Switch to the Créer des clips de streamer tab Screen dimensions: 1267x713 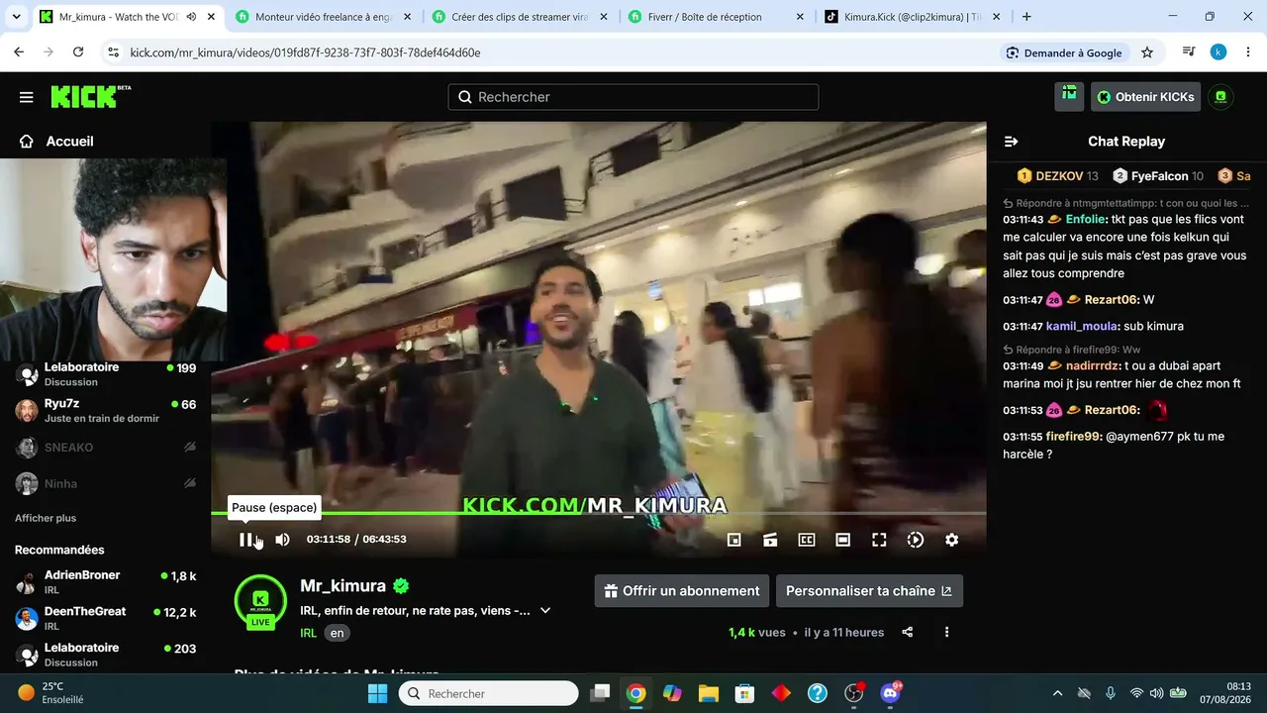[x=519, y=17]
